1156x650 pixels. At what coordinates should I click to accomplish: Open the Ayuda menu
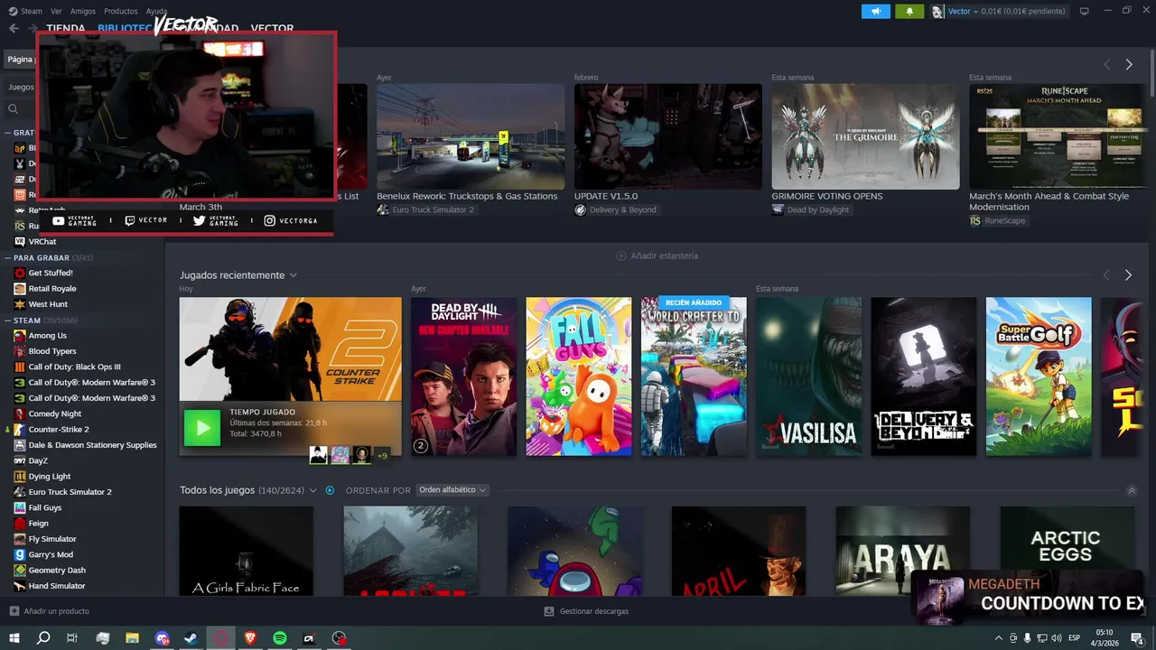156,11
